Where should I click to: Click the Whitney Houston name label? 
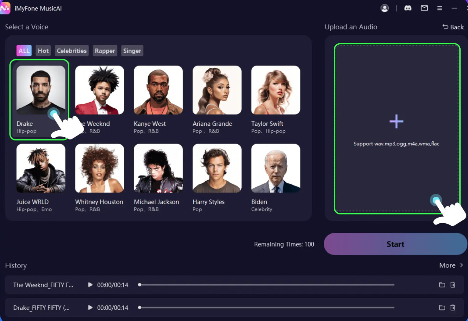point(99,202)
